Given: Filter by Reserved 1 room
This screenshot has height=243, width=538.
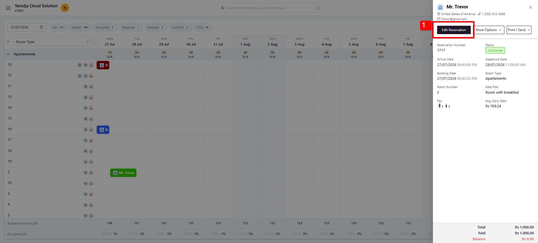Looking at the screenshot, I should (x=131, y=27).
